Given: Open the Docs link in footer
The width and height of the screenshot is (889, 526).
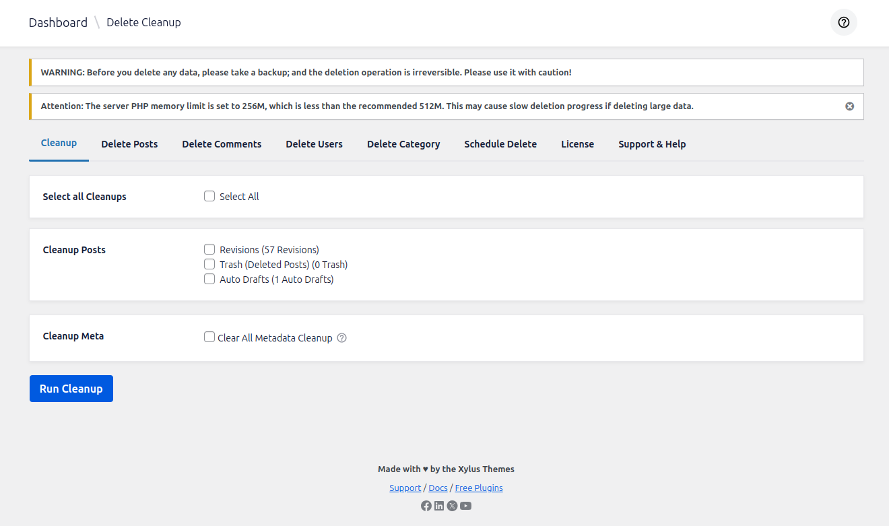Looking at the screenshot, I should [x=438, y=488].
